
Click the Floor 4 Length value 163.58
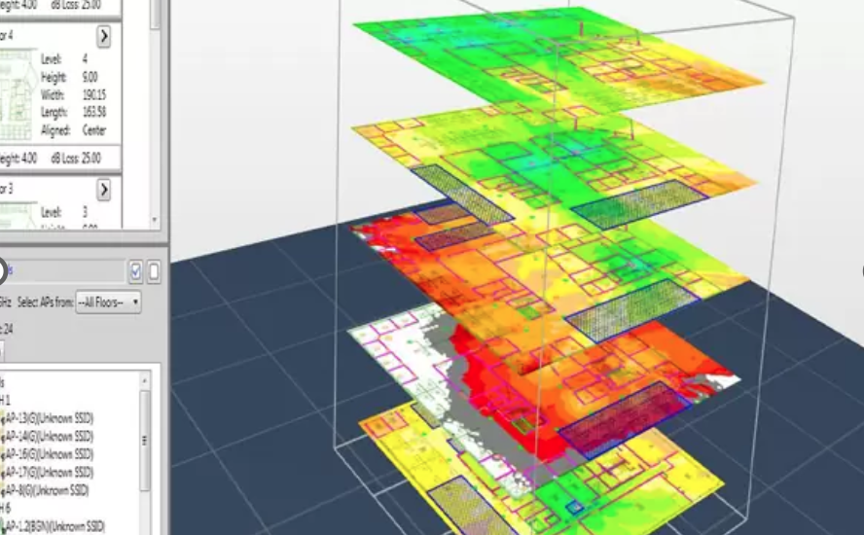tap(94, 113)
